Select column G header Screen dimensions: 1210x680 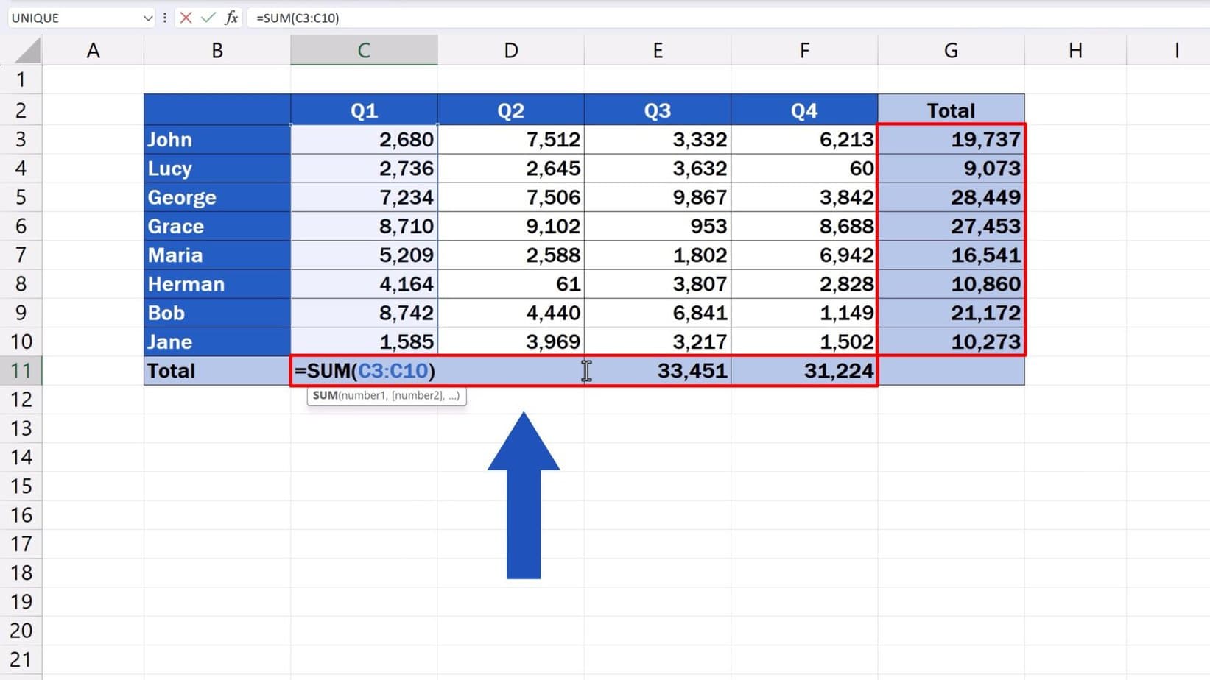950,49
